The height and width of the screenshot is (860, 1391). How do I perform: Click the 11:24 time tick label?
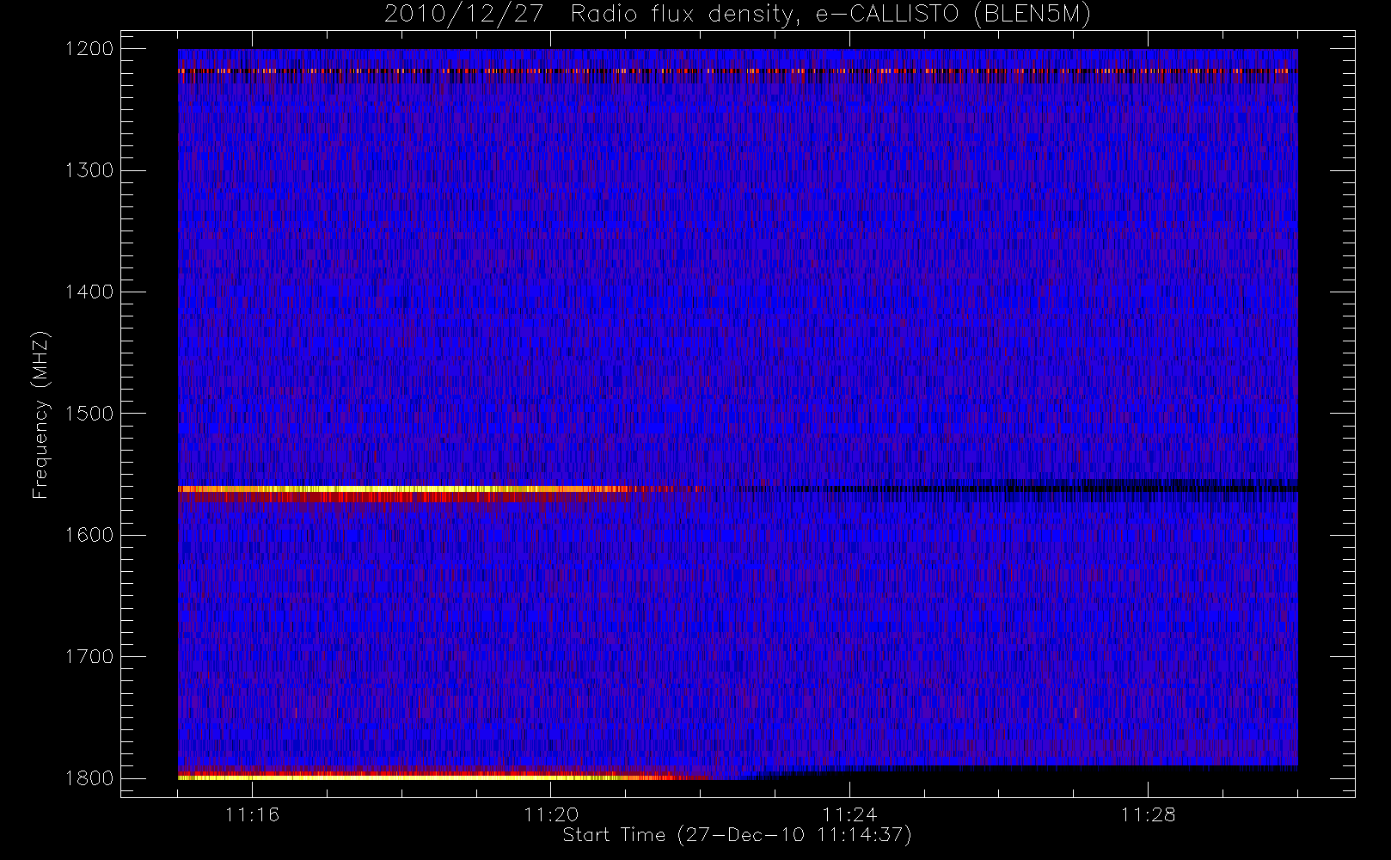tap(849, 814)
